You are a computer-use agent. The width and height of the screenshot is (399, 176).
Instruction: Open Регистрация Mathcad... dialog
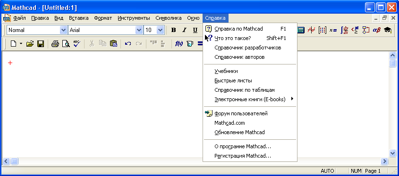click(250, 156)
